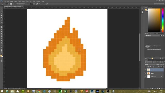
Task: Select the Layer 2 row
Action: [154, 70]
